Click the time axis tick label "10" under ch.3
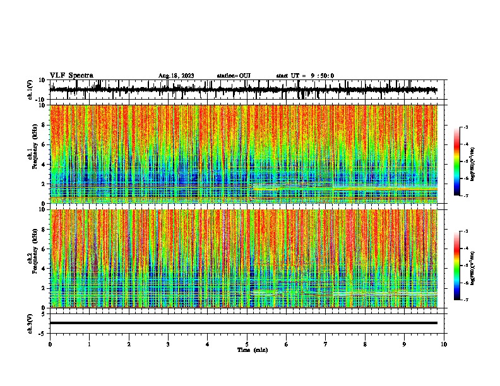Image resolution: width=500 pixels, height=386 pixels. coord(444,344)
